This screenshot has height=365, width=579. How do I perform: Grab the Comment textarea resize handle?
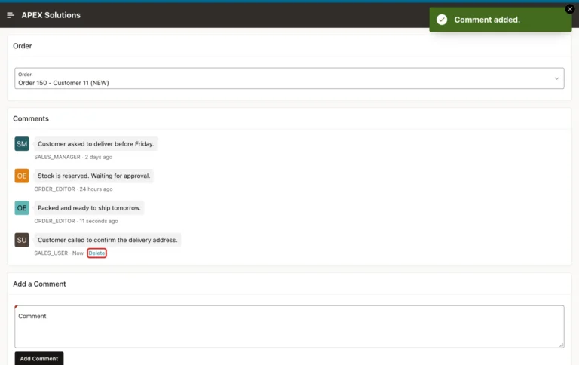561,345
